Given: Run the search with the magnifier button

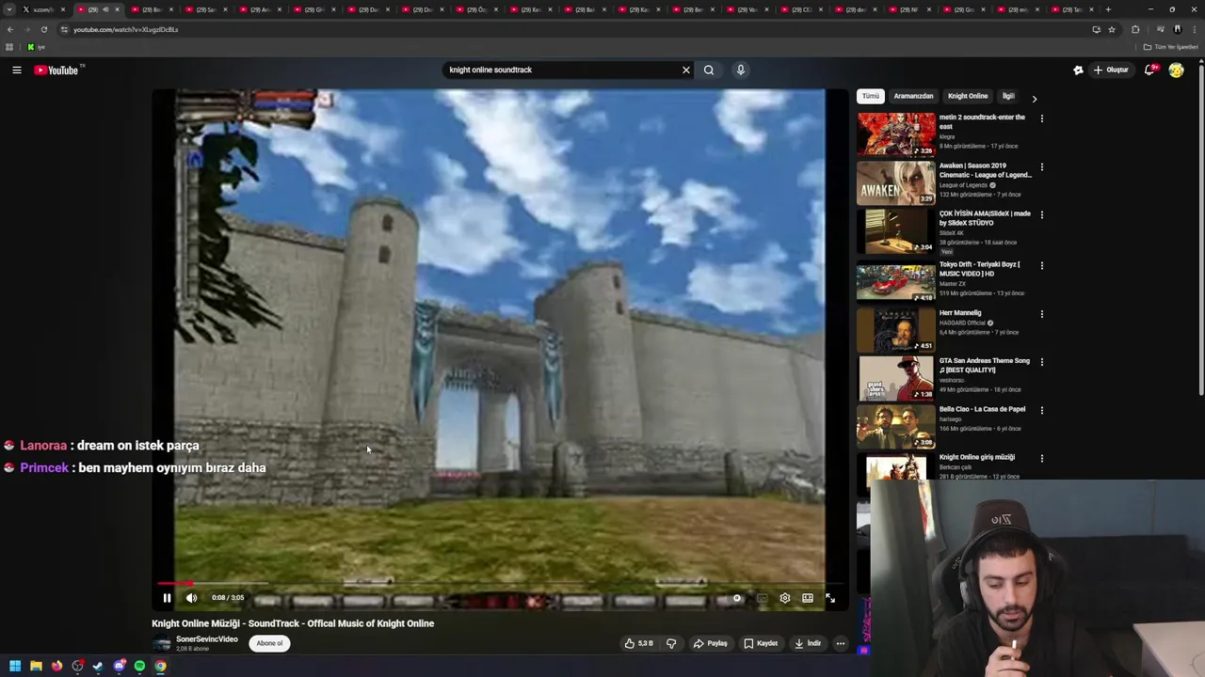Looking at the screenshot, I should [709, 70].
